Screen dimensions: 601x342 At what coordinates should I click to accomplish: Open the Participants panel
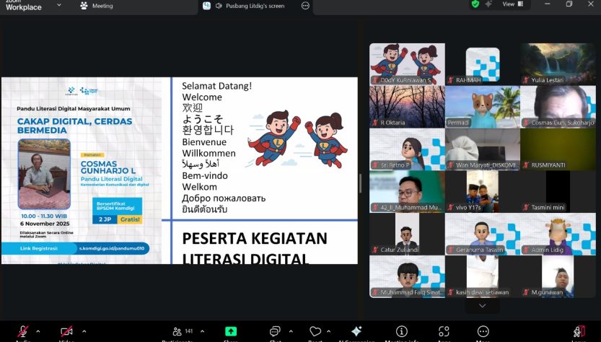point(177,331)
